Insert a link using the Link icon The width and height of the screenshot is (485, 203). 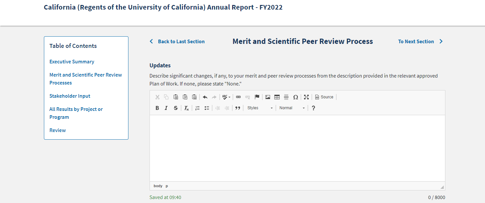click(x=238, y=97)
